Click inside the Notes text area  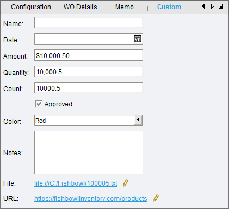pyautogui.click(x=89, y=153)
